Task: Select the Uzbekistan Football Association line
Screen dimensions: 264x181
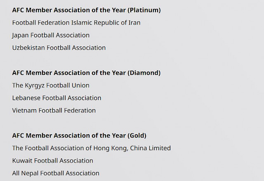Action: tap(59, 48)
